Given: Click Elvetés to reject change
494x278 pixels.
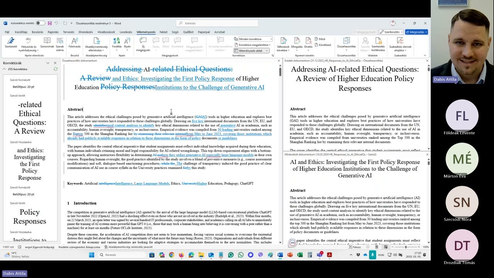Looking at the screenshot, I should [x=308, y=43].
